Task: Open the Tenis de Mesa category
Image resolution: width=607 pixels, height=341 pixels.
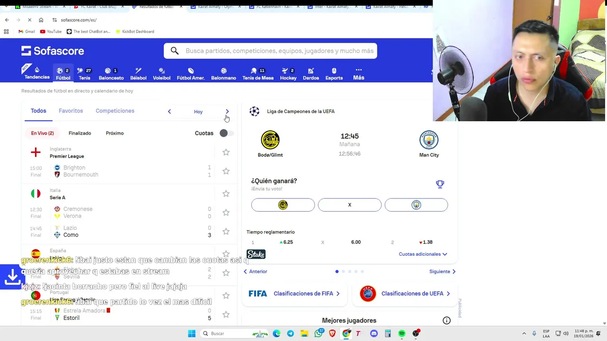Action: [x=258, y=73]
